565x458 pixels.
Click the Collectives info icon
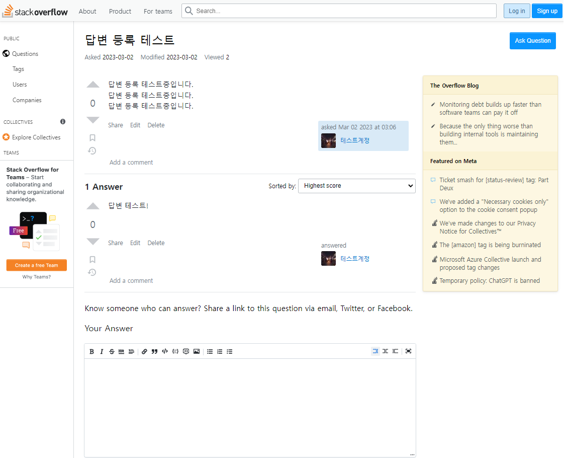pyautogui.click(x=63, y=122)
